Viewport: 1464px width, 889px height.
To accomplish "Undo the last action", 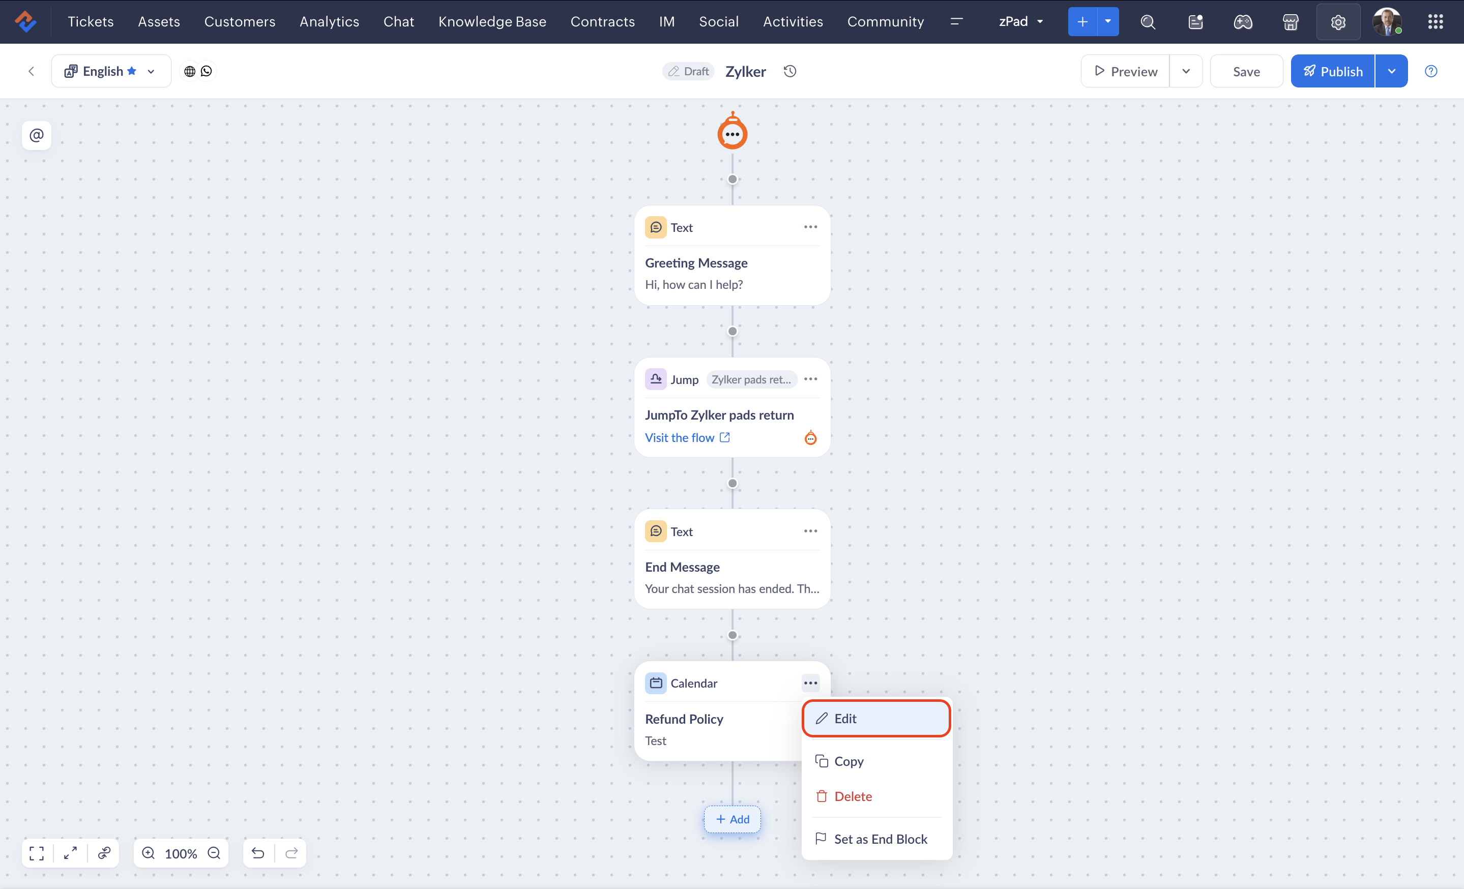I will 258,853.
